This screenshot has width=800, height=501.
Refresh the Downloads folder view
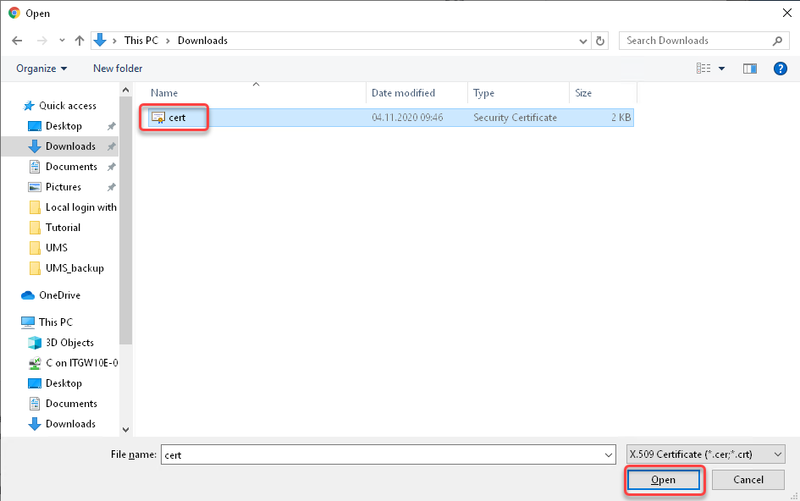601,41
